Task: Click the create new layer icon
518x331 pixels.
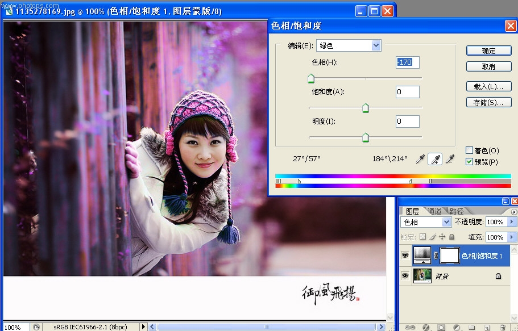Action: click(487, 328)
